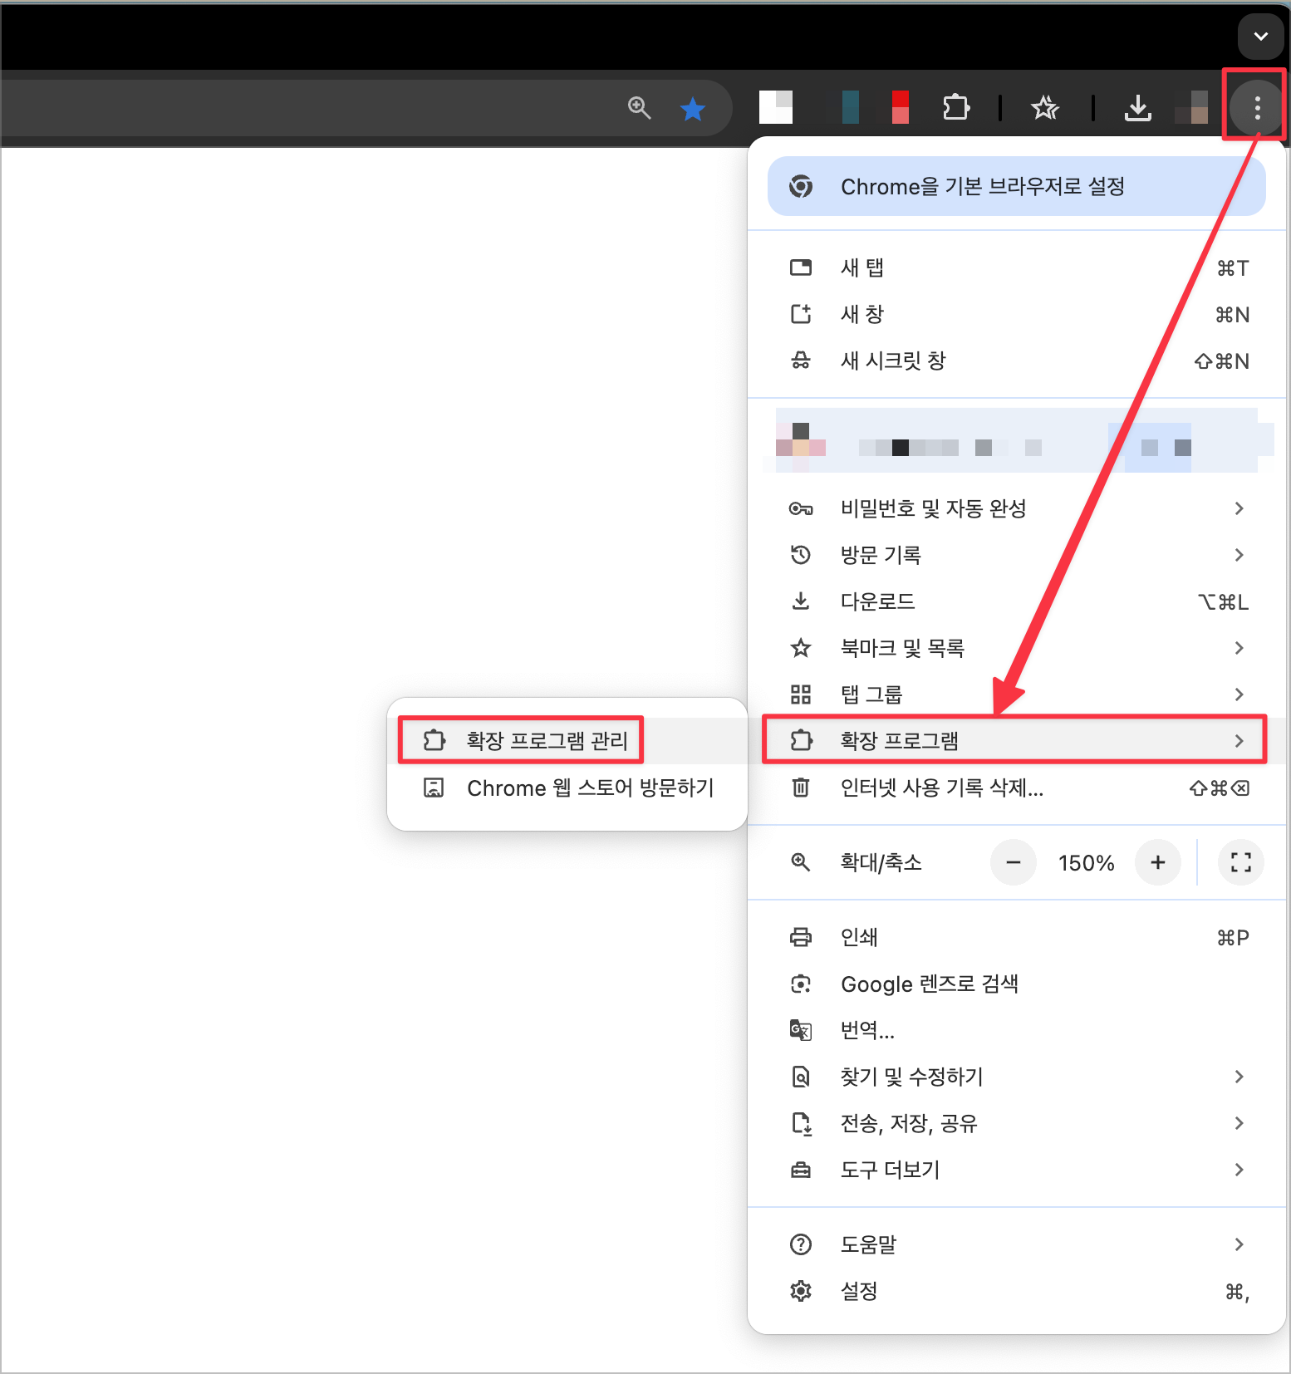This screenshot has height=1374, width=1291.
Task: Click the zoom magnifier icon in address bar
Action: 639,107
